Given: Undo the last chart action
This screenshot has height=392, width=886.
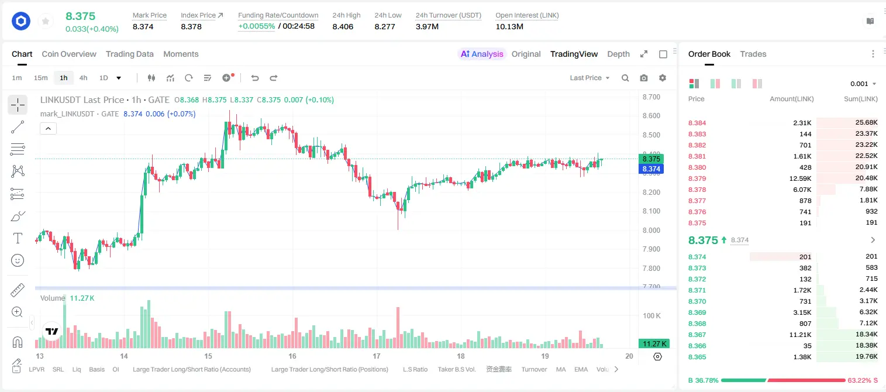Looking at the screenshot, I should click(255, 78).
